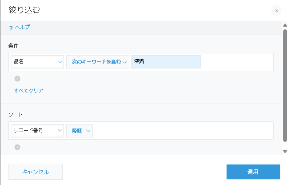This screenshot has width=288, height=185.
Task: Click the keyword text input field
Action: [x=166, y=62]
